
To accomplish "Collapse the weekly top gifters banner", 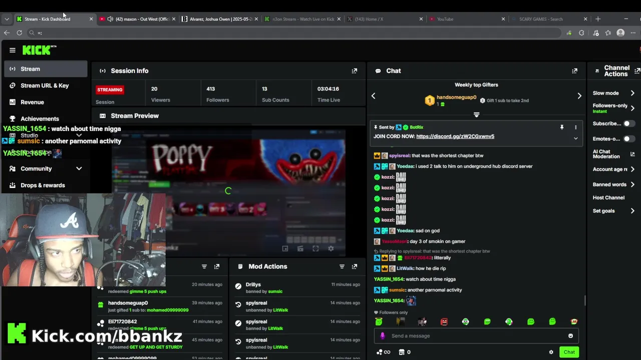I will [x=476, y=115].
